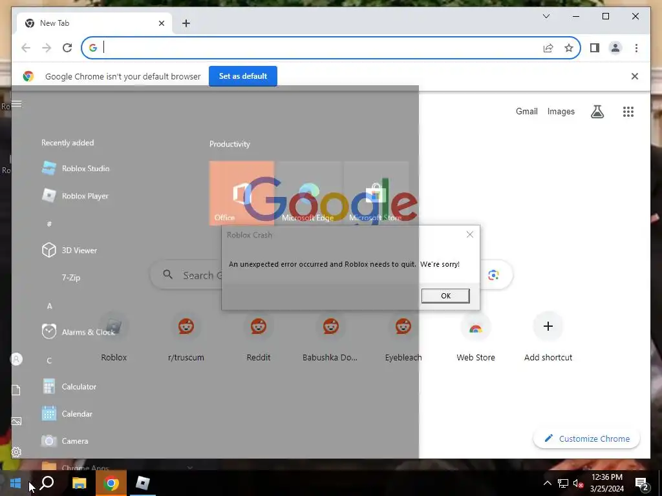Open Calendar app
The width and height of the screenshot is (662, 496).
67,414
